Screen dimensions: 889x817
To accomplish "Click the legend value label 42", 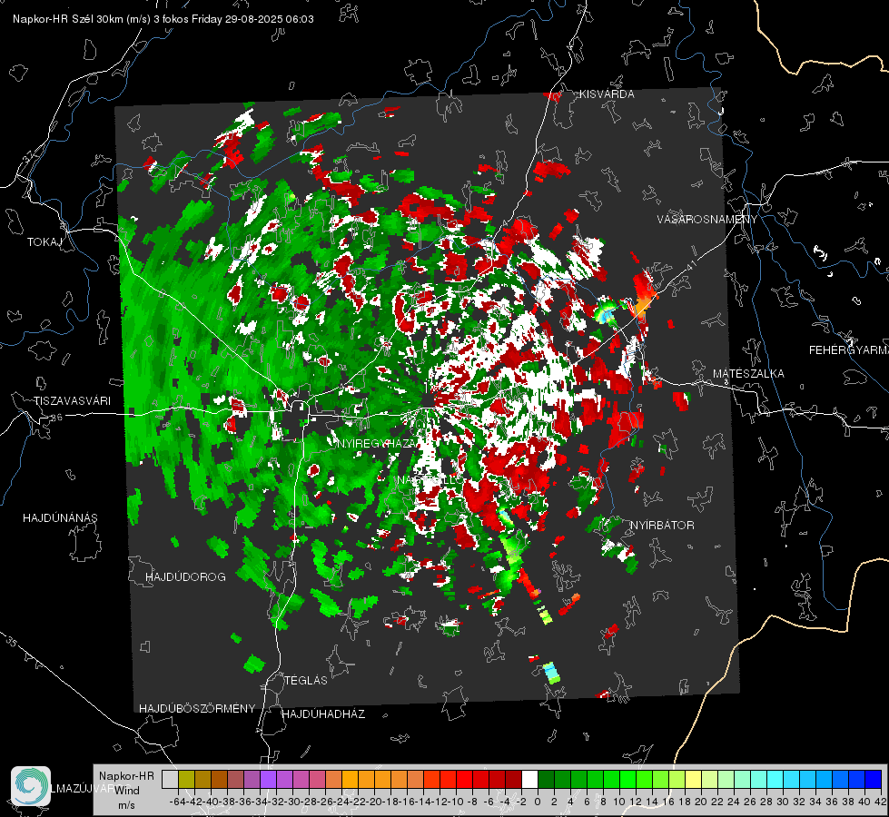I will (x=880, y=802).
